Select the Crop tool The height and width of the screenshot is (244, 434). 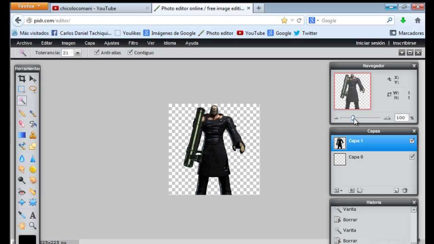22,79
